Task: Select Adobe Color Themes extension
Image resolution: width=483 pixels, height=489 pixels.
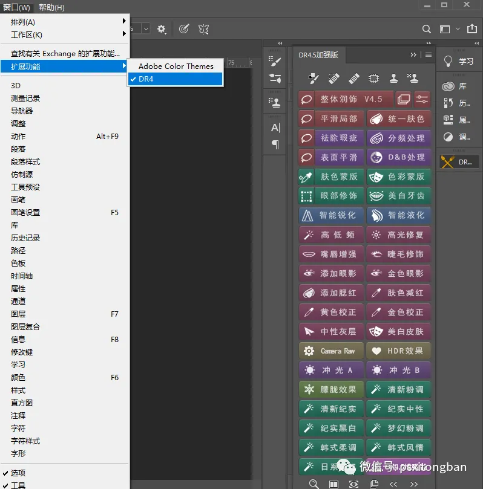Action: [176, 66]
